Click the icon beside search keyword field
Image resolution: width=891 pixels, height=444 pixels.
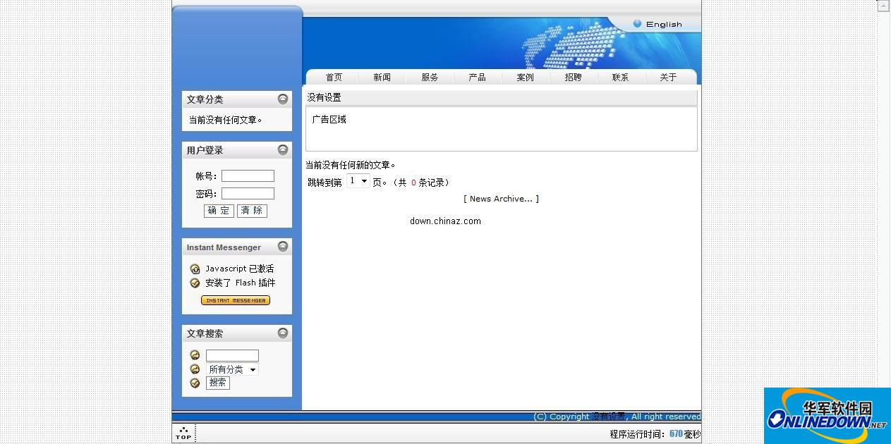pyautogui.click(x=195, y=355)
